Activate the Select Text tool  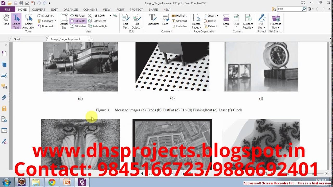point(16,21)
